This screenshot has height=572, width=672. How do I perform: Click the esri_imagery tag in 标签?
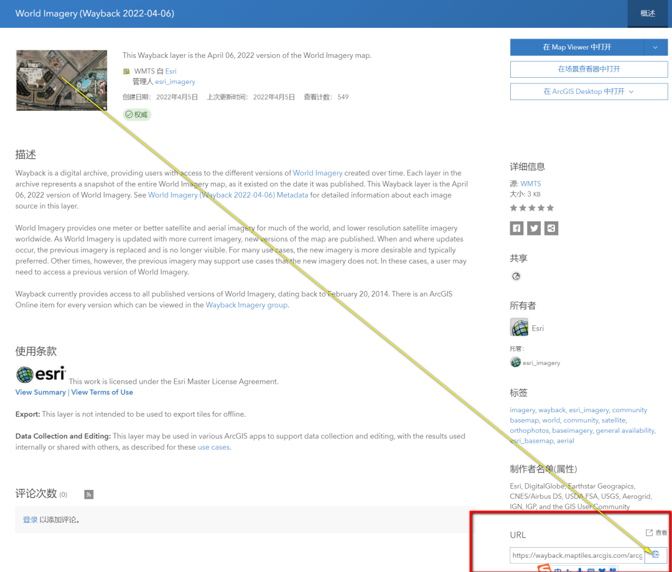pos(589,410)
